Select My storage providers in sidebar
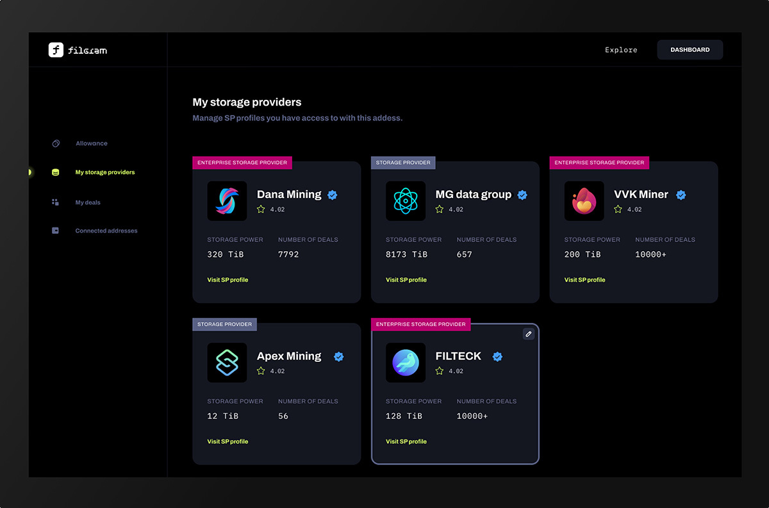Screen dimensions: 769x508 pos(105,172)
